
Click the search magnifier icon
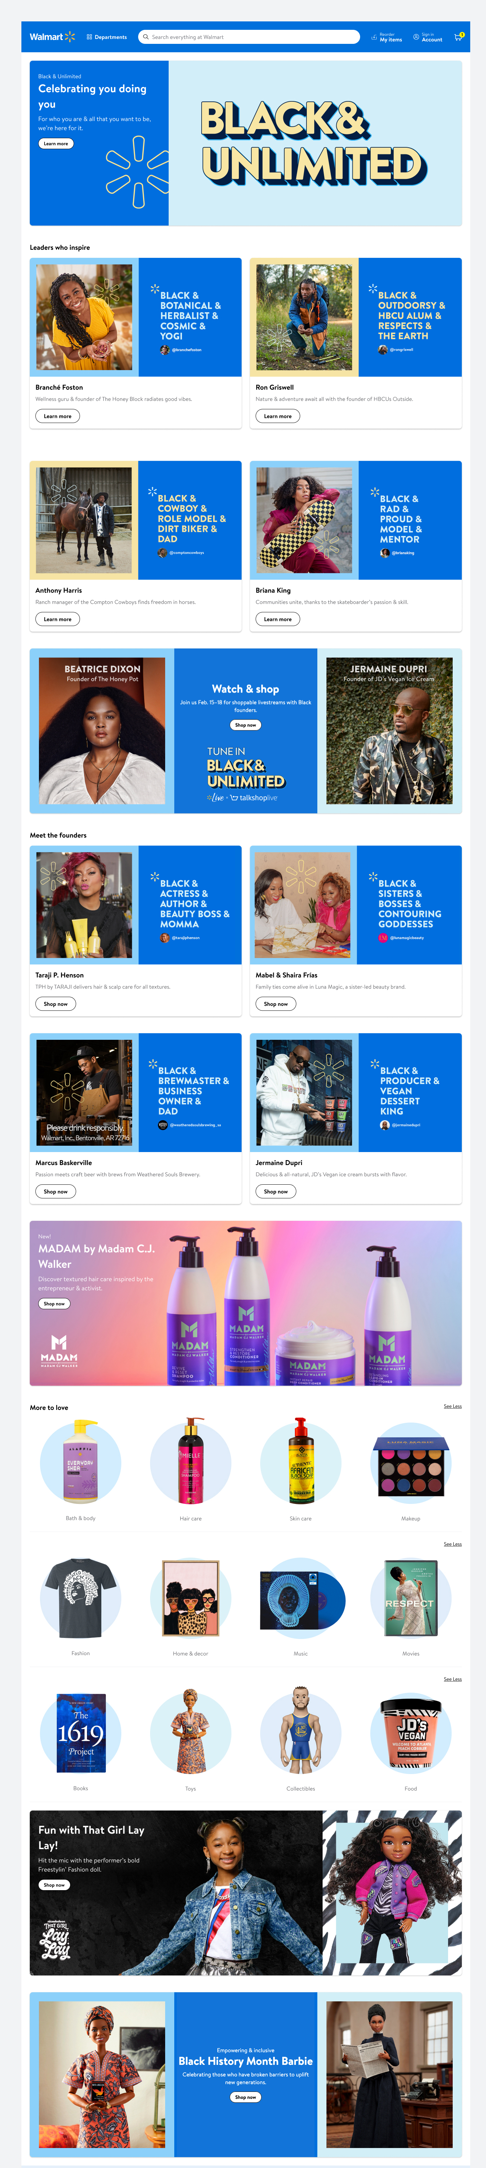[146, 37]
